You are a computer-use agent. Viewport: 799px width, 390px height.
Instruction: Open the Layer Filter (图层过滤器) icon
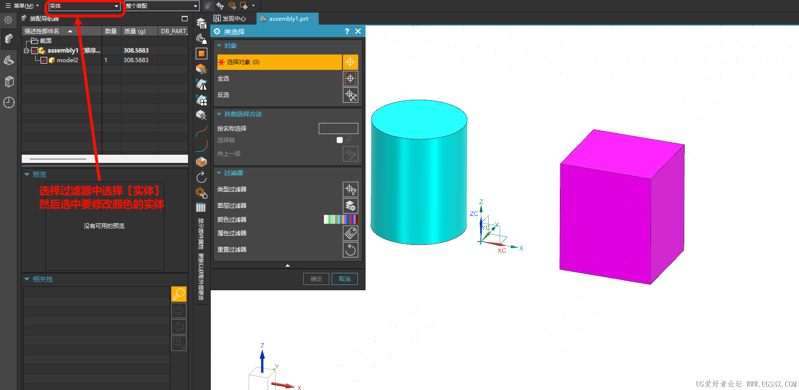click(350, 206)
